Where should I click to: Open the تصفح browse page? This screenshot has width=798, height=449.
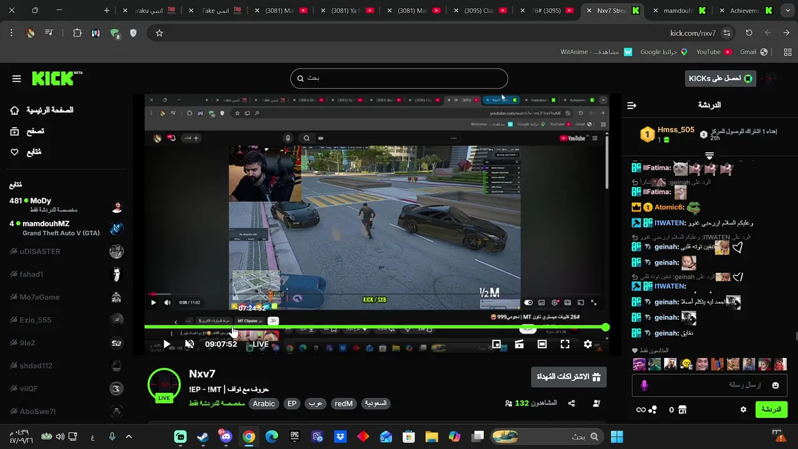click(x=27, y=132)
